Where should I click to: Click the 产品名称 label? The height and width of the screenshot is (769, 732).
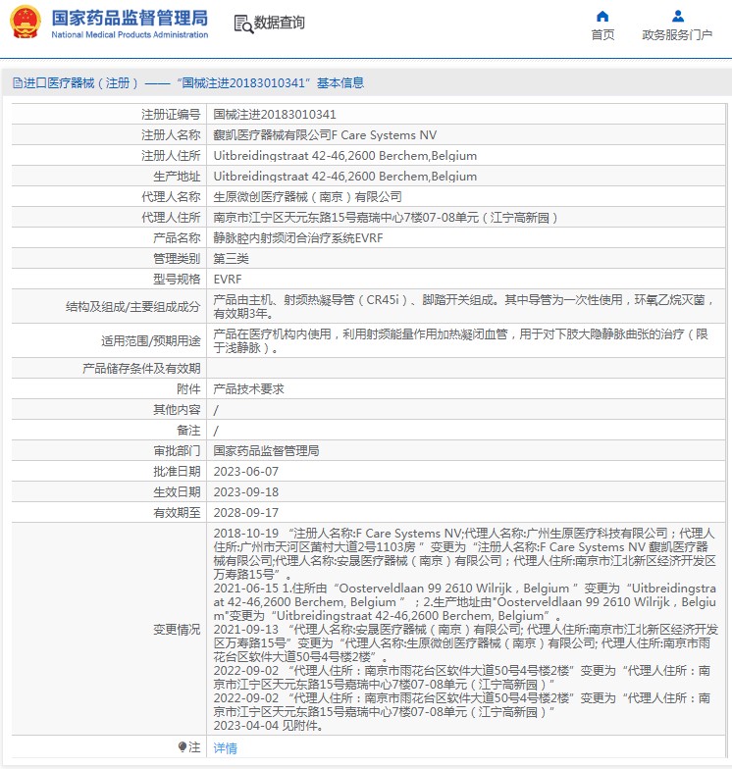[x=177, y=237]
